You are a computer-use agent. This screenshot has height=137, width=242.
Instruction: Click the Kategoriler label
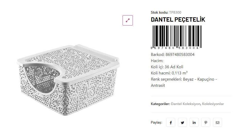coord(160,104)
